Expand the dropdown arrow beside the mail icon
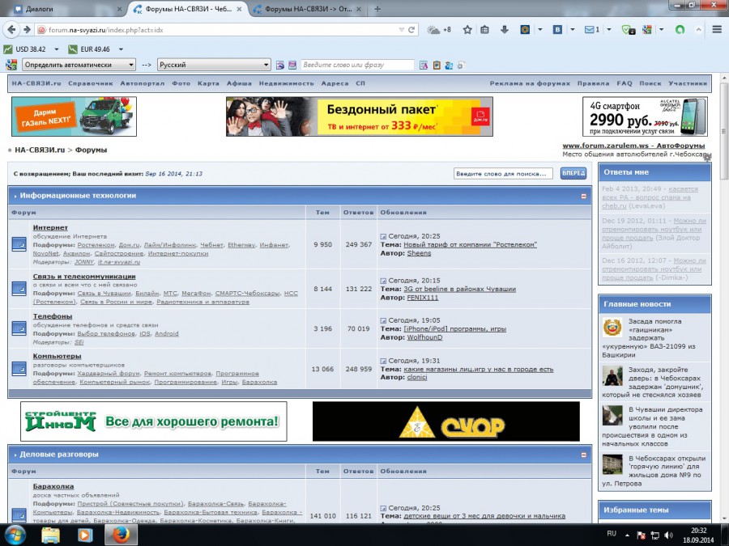The image size is (729, 546). point(608,30)
